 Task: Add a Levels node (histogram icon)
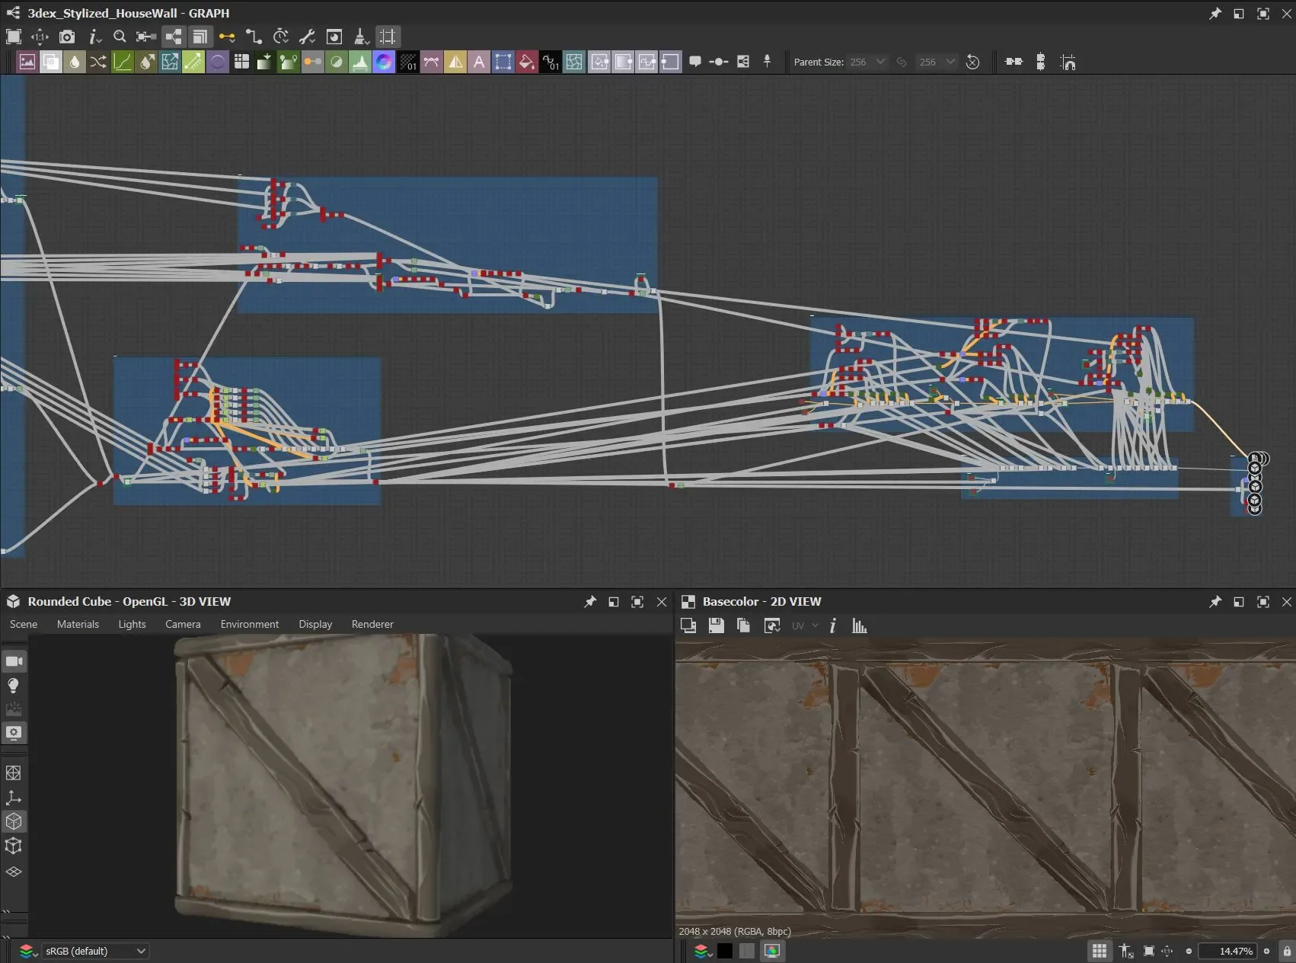(x=359, y=62)
